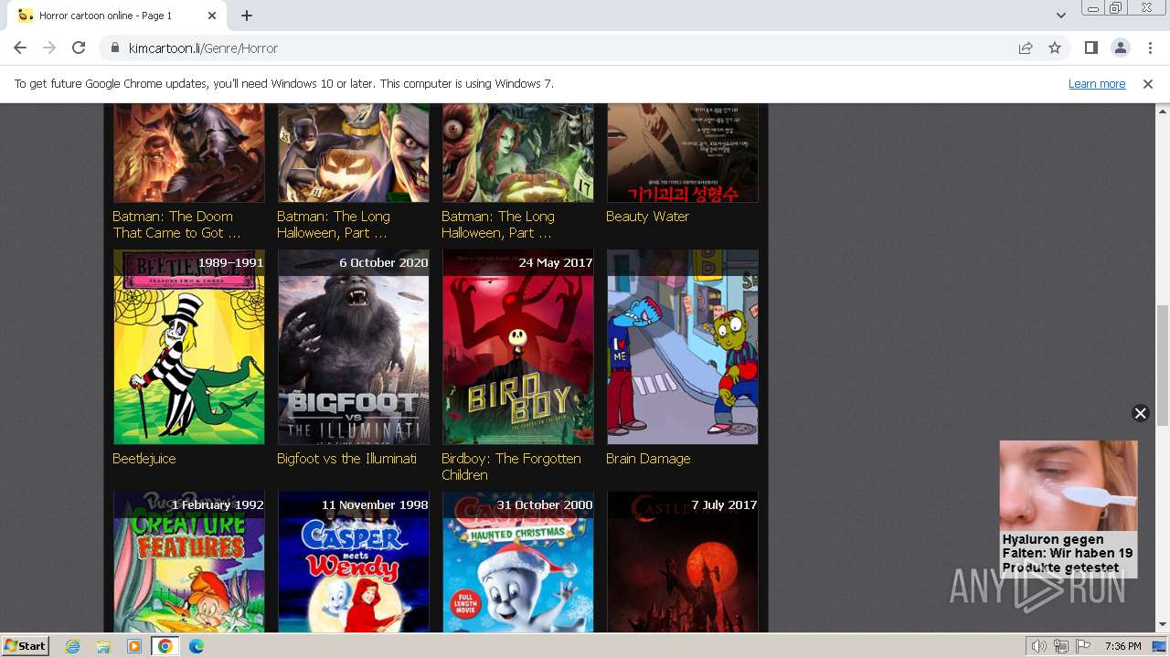Open the volume speaker tray icon
1170x658 pixels.
(1039, 646)
